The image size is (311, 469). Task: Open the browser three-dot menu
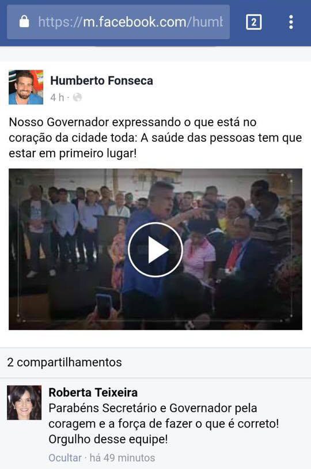pyautogui.click(x=291, y=22)
